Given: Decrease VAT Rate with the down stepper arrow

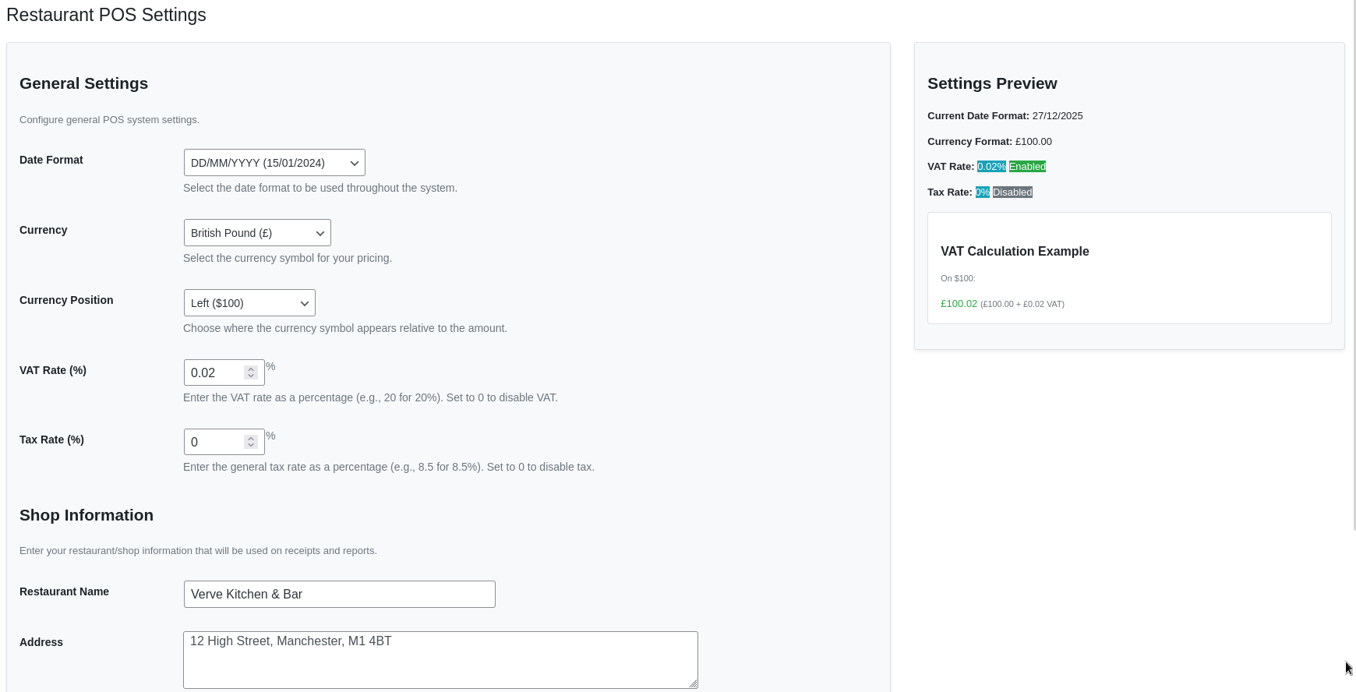Looking at the screenshot, I should point(251,376).
